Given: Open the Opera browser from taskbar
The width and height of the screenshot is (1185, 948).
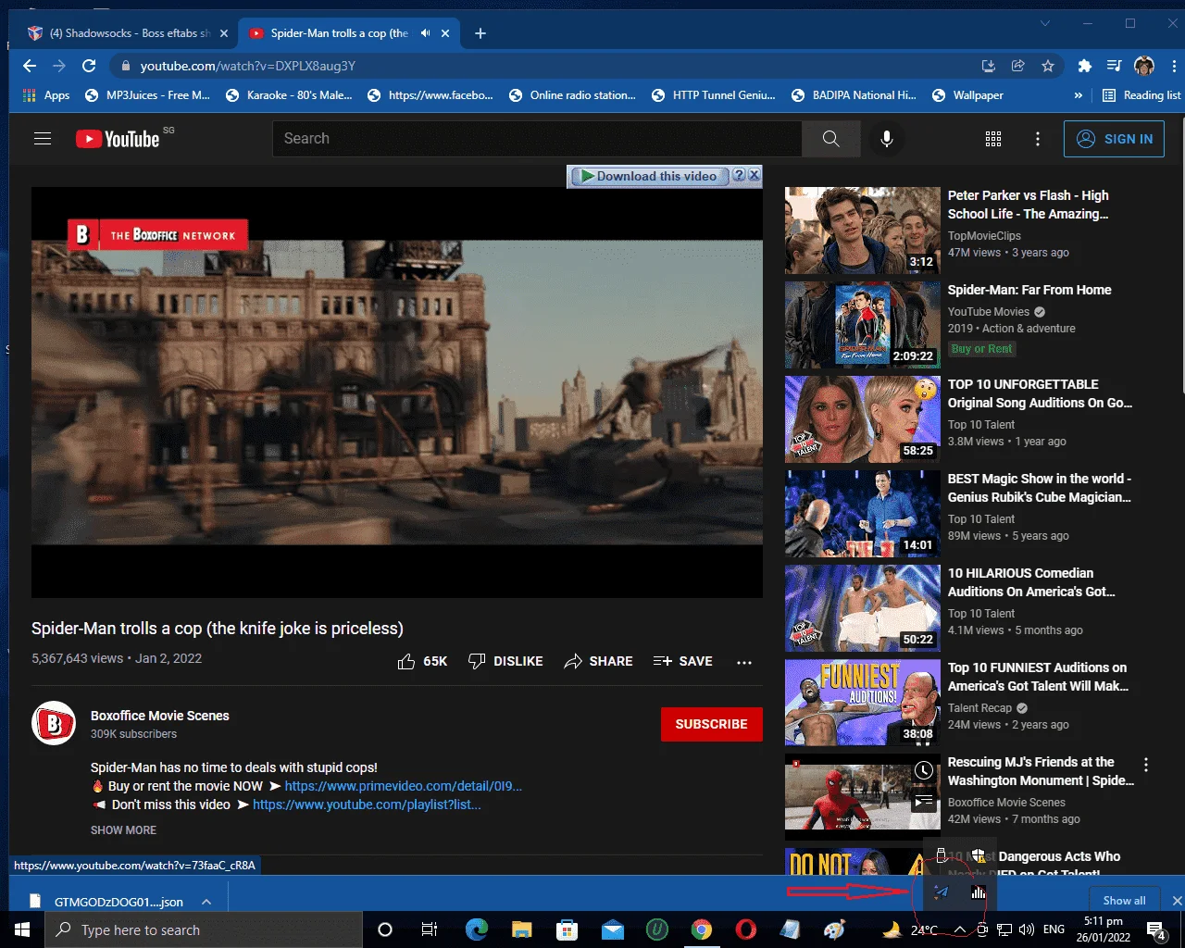Looking at the screenshot, I should tap(745, 929).
